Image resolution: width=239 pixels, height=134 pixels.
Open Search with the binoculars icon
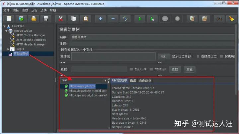219,19
